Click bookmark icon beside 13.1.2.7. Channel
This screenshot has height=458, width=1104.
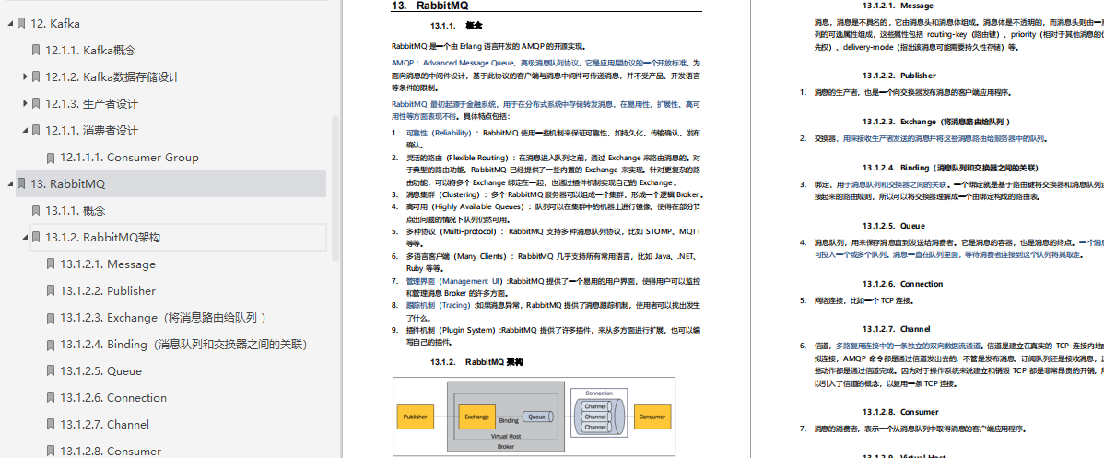(x=51, y=425)
